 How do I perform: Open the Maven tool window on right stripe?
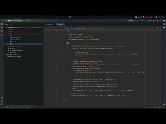click(164, 28)
